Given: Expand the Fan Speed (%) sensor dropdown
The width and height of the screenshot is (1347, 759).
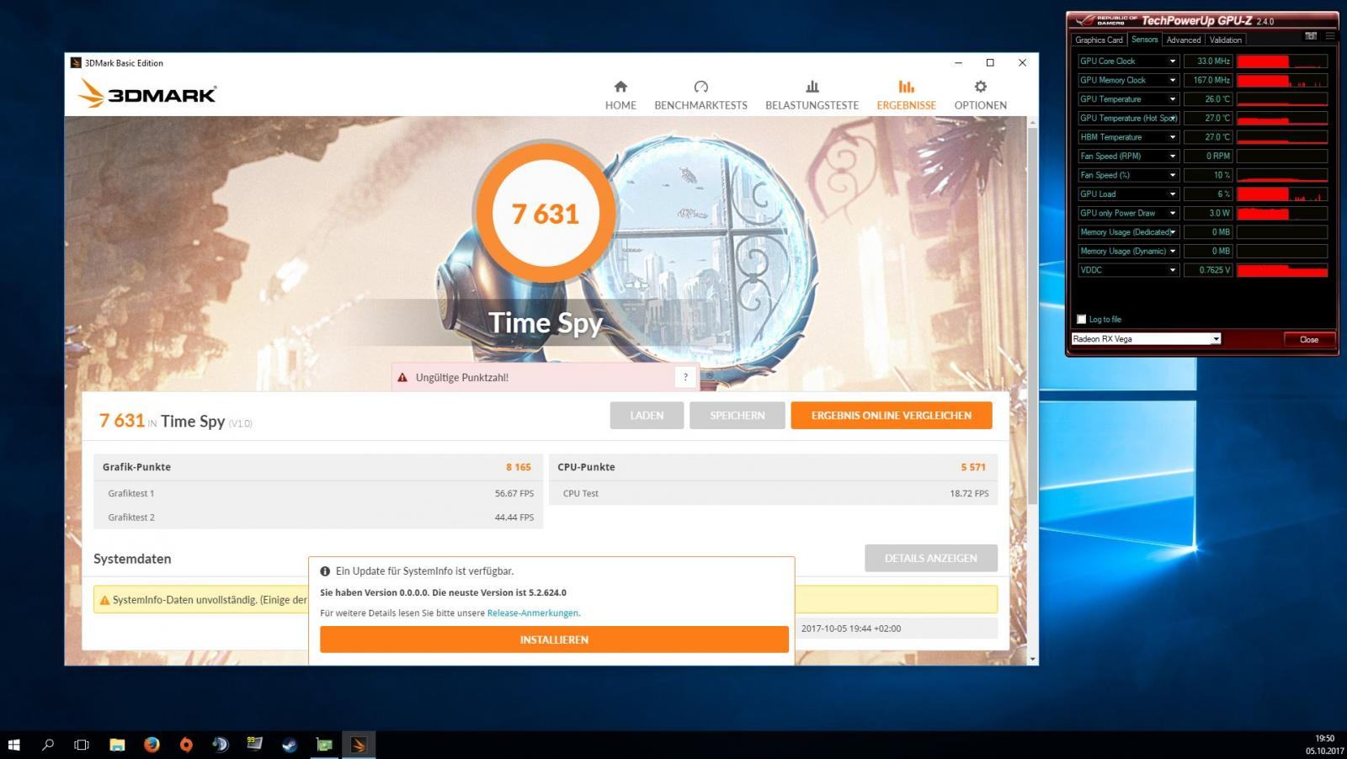Looking at the screenshot, I should [1172, 175].
